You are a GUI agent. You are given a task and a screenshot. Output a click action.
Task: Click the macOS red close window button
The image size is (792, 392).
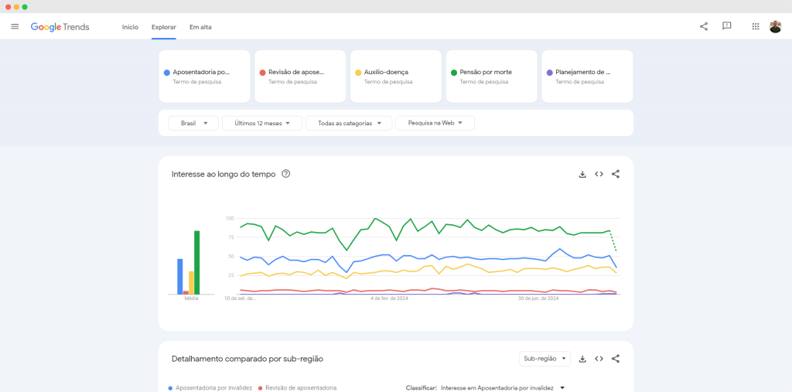pyautogui.click(x=8, y=7)
